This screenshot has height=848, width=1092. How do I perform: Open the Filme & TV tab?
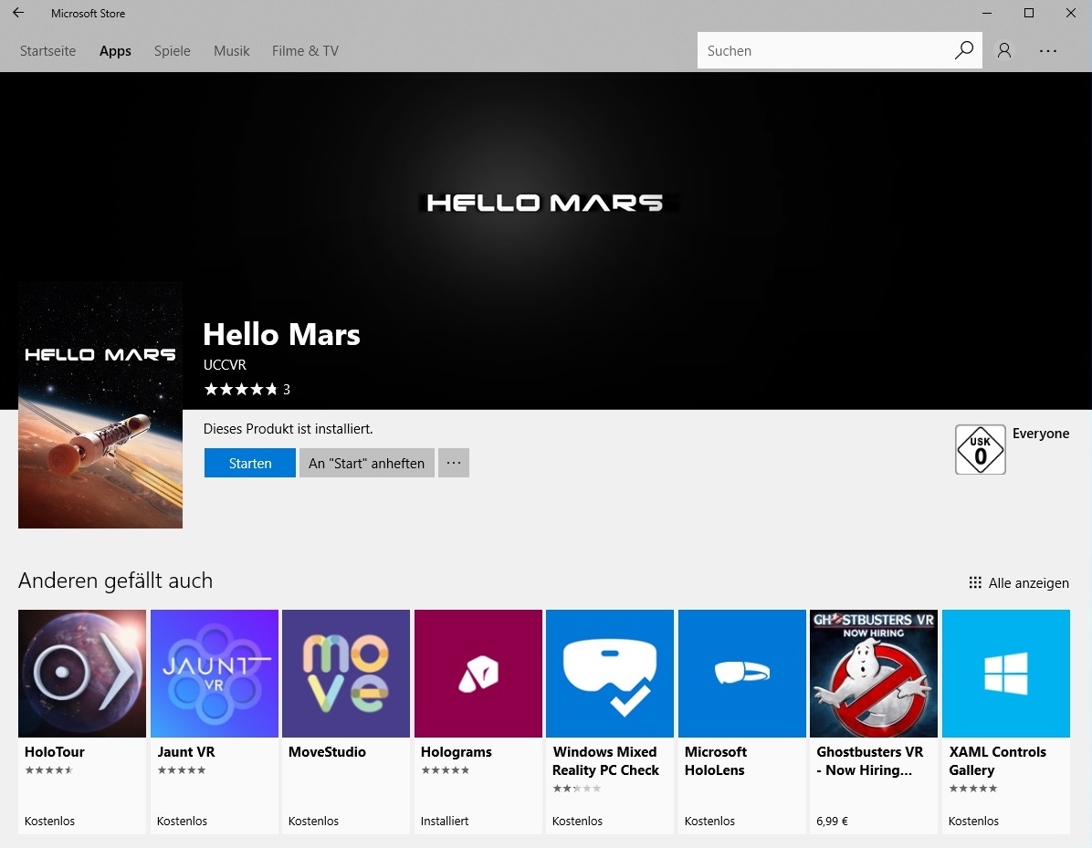coord(305,51)
